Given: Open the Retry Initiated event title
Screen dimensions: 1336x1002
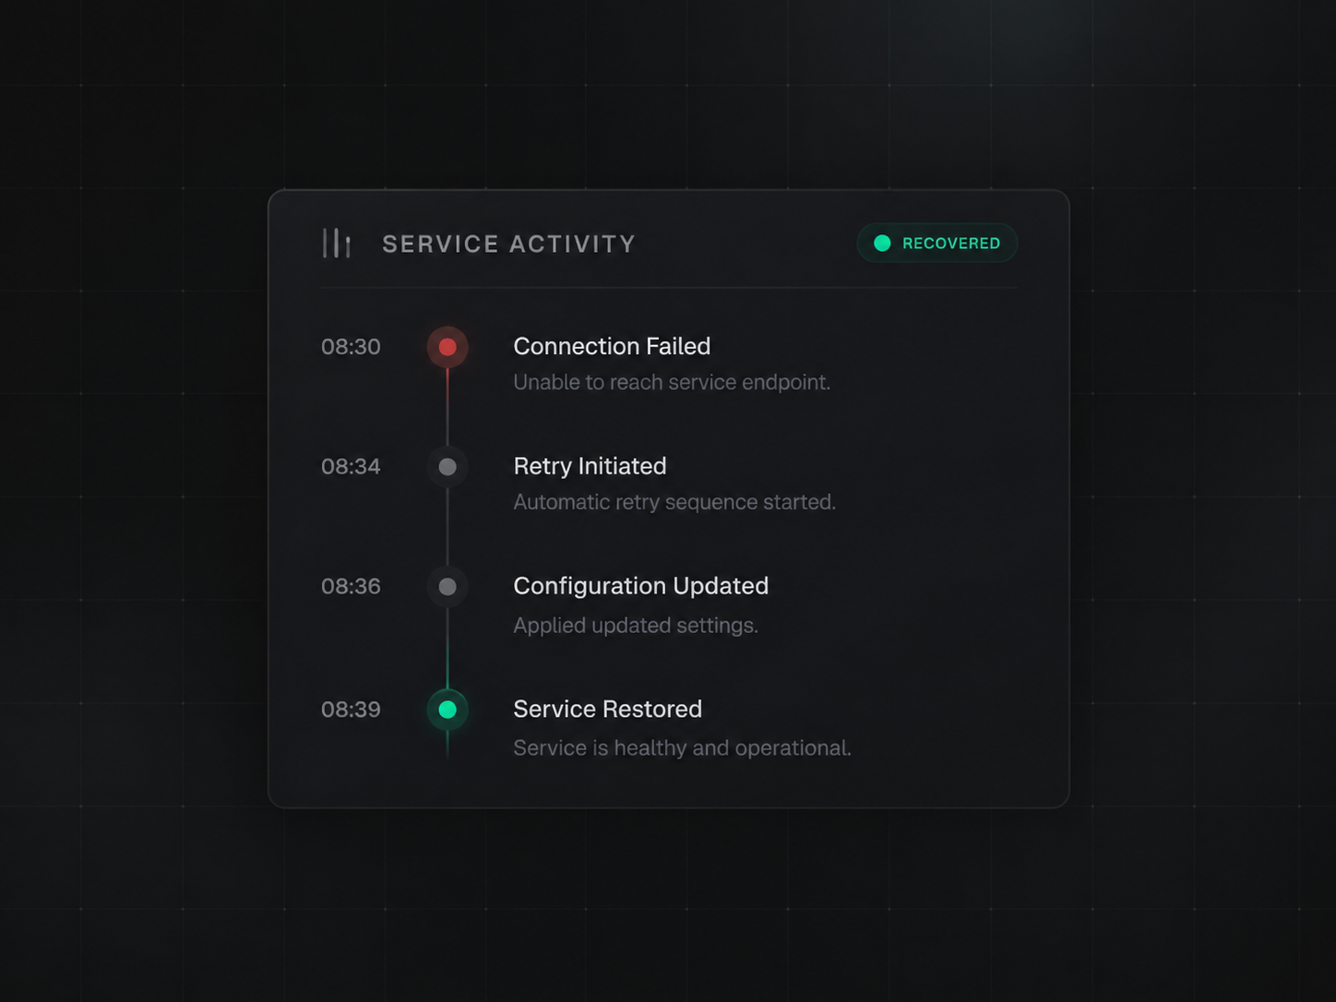Looking at the screenshot, I should pos(590,466).
